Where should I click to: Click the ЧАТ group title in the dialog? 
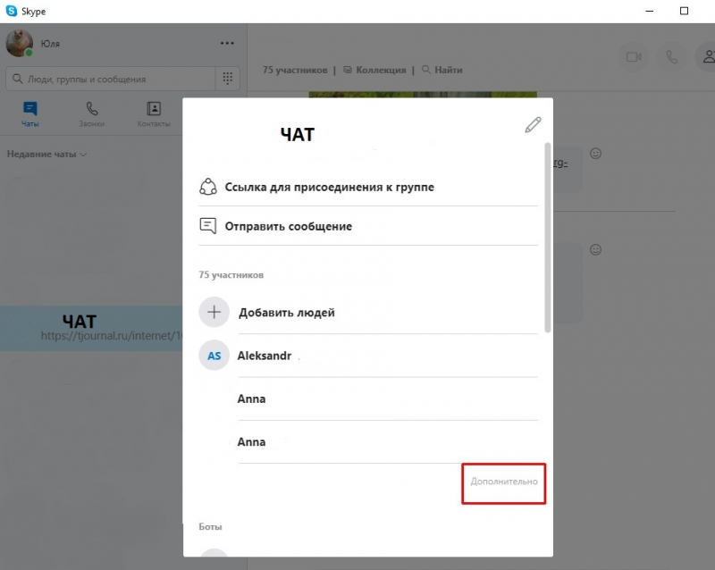pyautogui.click(x=298, y=135)
